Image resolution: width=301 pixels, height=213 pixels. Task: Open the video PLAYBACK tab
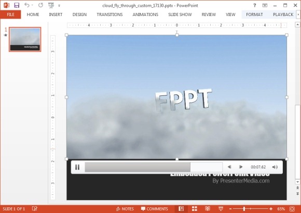tap(283, 15)
